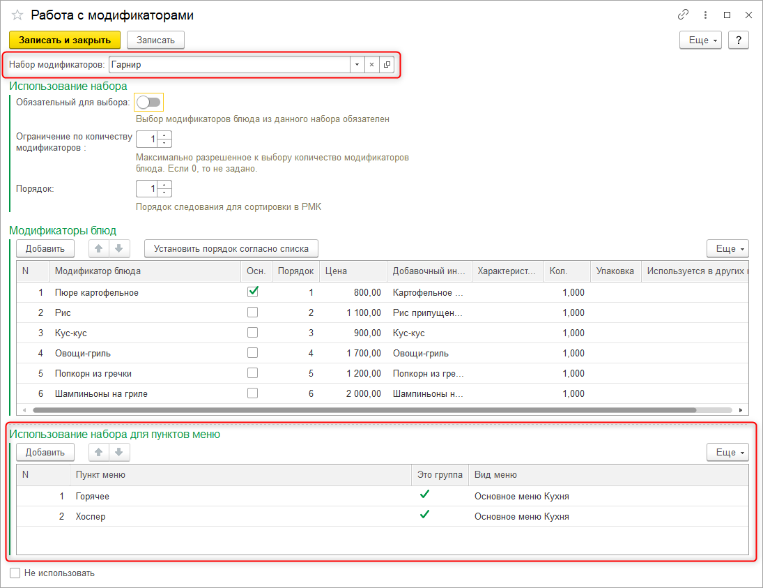Uncheck Осн. checkbox for Пюре картофельное
Screen dimensions: 763x588
253,292
